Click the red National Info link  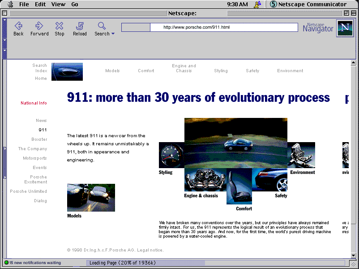point(34,103)
